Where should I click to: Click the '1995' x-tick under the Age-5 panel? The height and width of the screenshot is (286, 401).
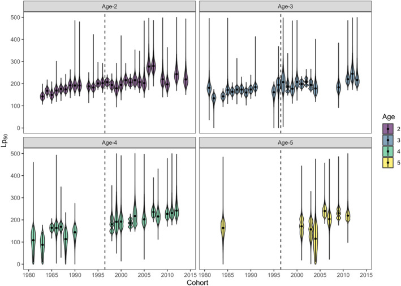274,275
